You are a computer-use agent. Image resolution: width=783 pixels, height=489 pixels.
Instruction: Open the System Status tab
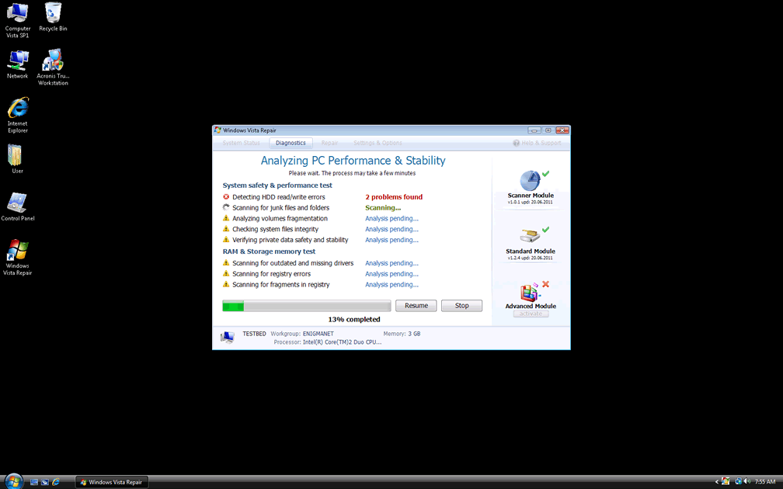pyautogui.click(x=241, y=143)
